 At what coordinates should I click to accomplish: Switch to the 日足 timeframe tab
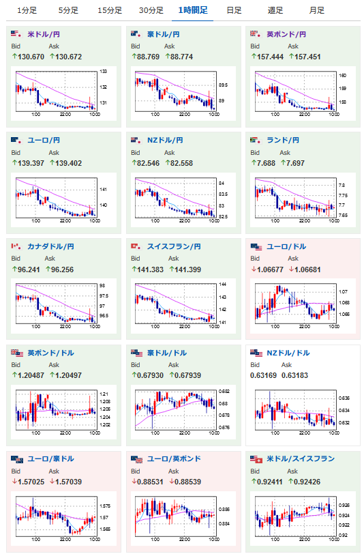click(234, 10)
